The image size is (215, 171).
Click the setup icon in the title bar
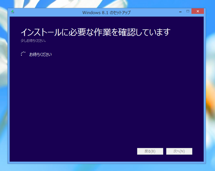pos(12,12)
